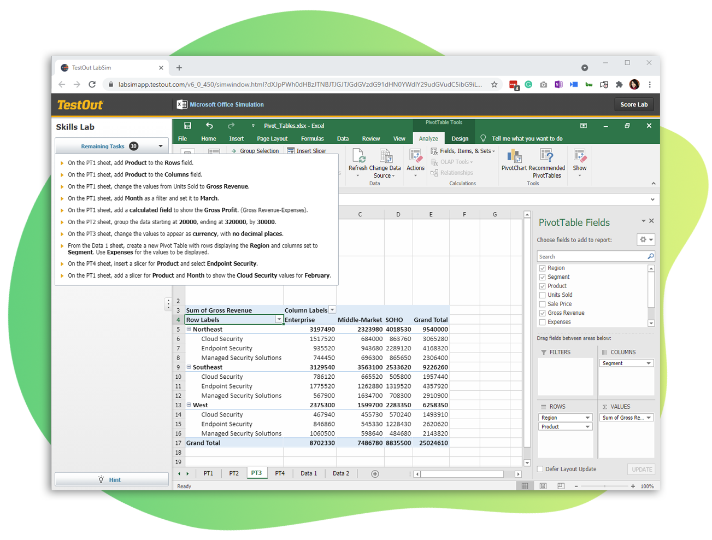Click the Tell me lightbulb icon

click(483, 138)
